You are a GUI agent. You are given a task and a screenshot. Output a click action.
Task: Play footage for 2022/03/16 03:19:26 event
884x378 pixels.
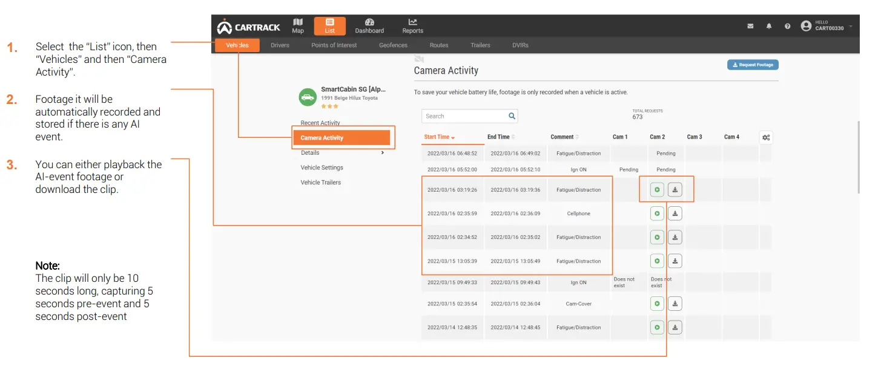[x=657, y=190]
